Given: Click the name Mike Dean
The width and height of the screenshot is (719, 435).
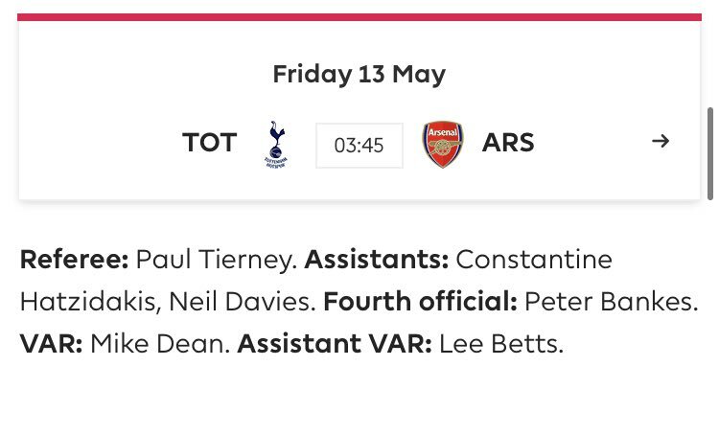Looking at the screenshot, I should tap(159, 344).
